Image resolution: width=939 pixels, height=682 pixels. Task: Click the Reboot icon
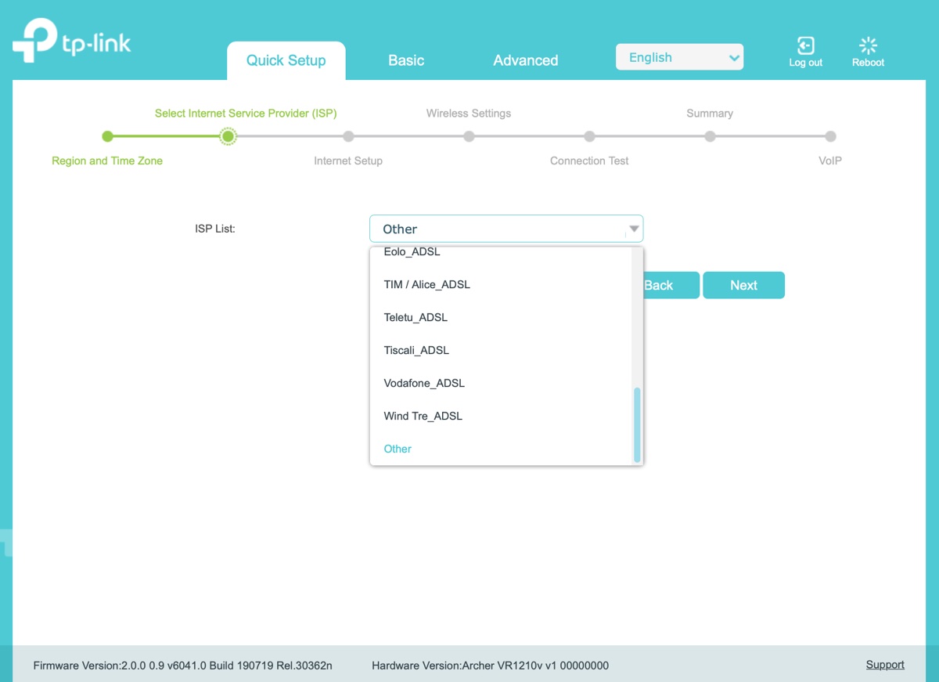(868, 45)
